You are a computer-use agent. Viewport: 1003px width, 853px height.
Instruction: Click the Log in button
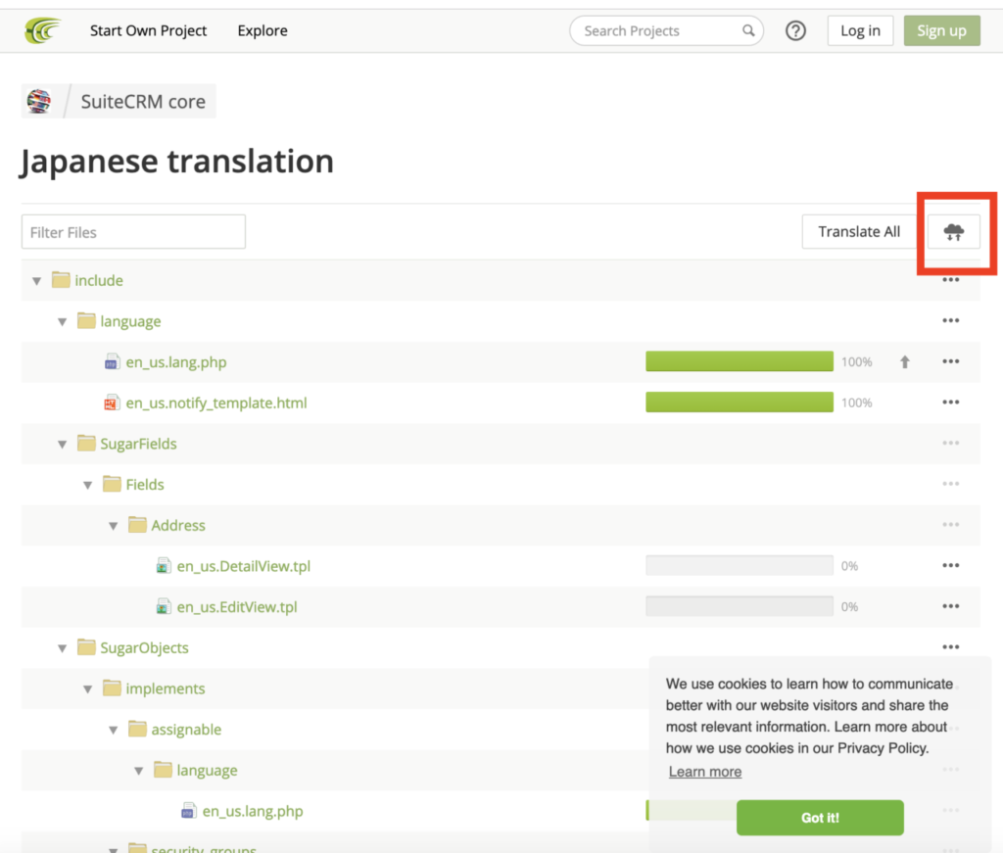[860, 30]
